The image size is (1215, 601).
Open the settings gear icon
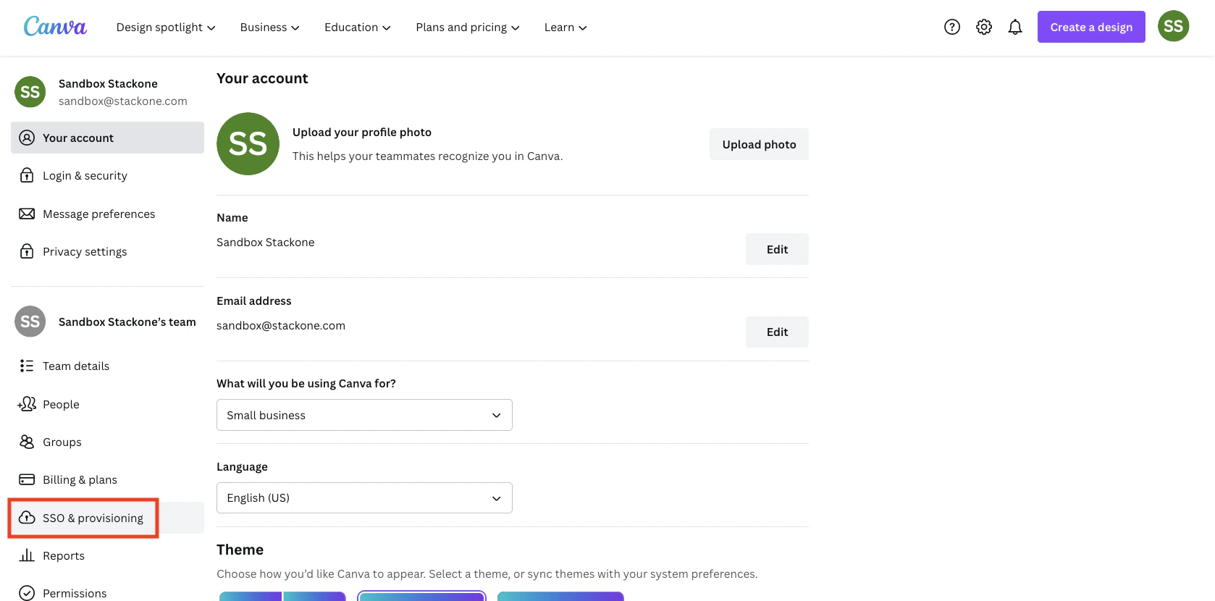pos(984,27)
